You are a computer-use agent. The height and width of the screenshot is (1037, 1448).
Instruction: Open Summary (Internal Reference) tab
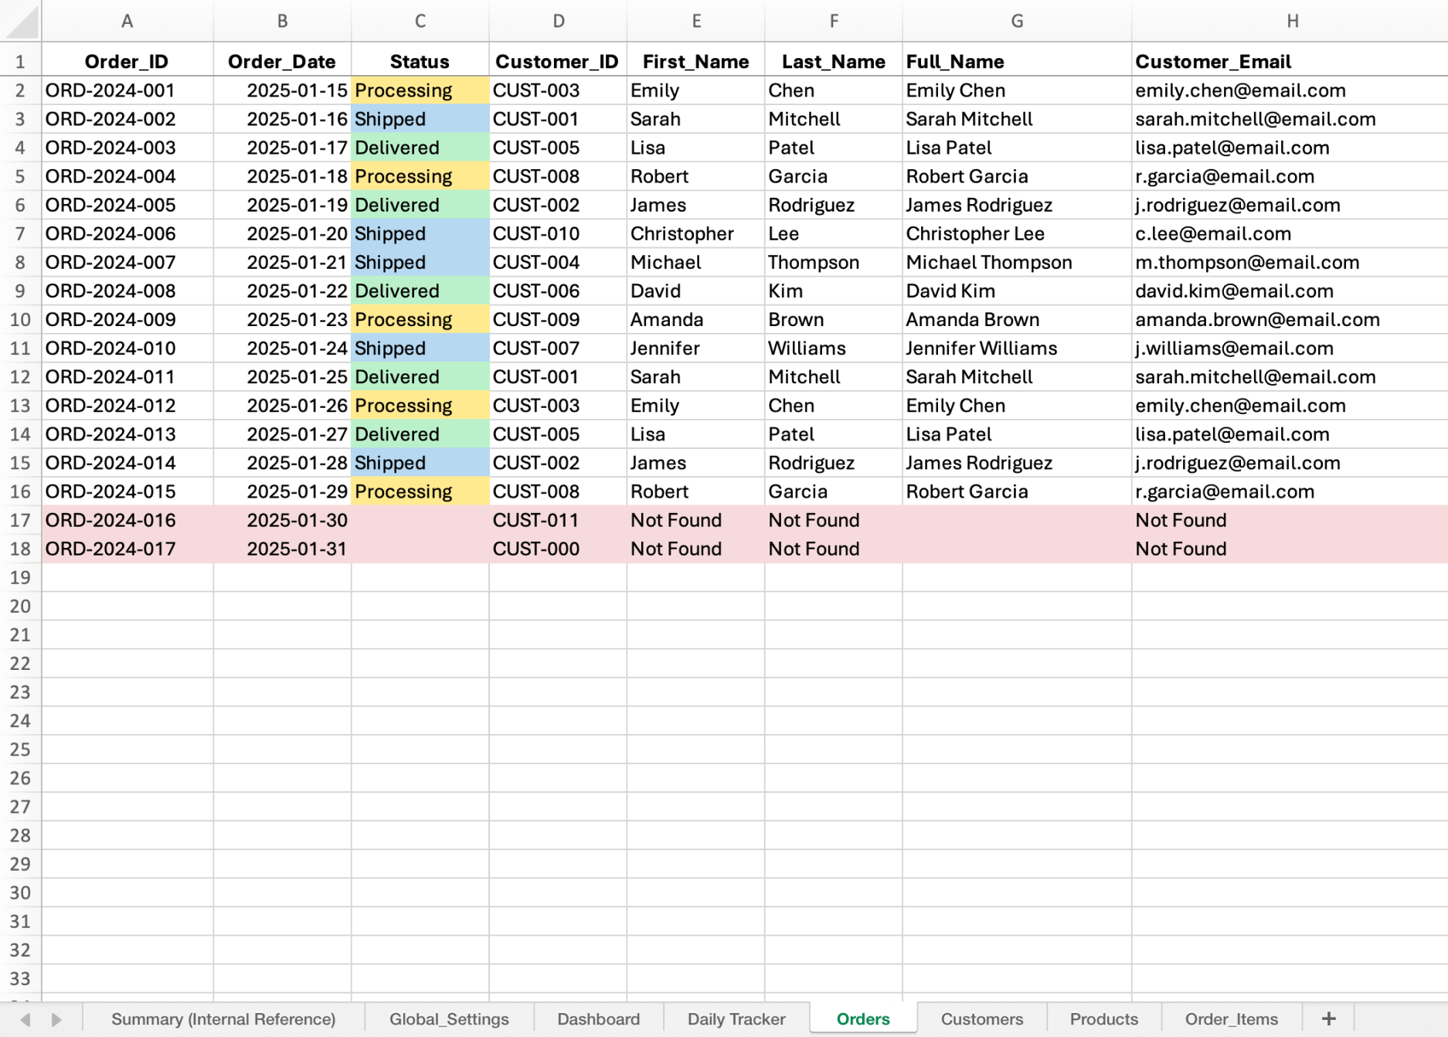(x=223, y=1019)
